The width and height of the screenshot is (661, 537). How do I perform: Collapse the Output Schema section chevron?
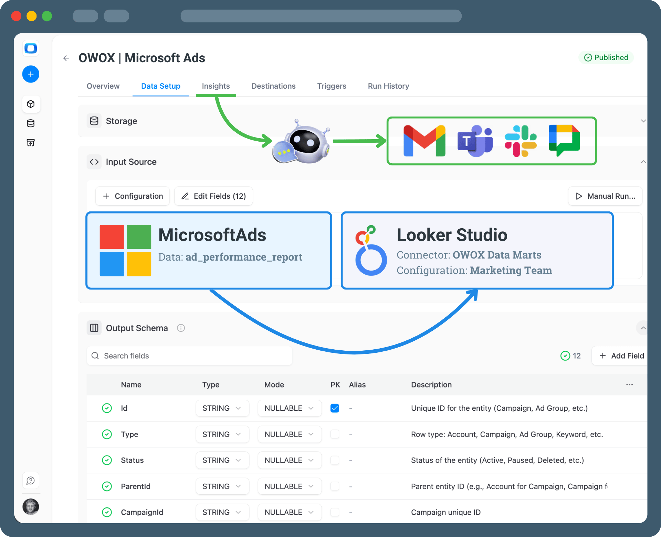643,328
